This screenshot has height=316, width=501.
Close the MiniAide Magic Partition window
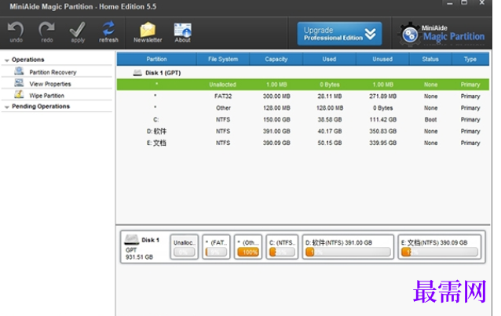pos(482,3)
